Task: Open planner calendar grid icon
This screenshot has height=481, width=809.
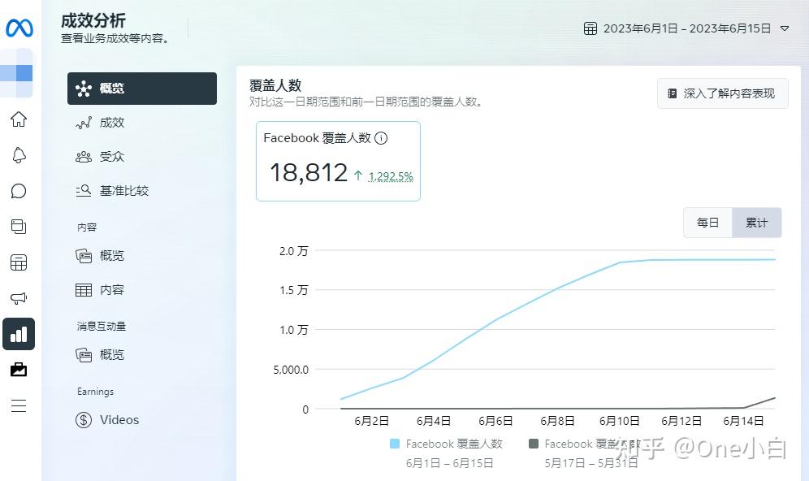Action: coord(19,262)
